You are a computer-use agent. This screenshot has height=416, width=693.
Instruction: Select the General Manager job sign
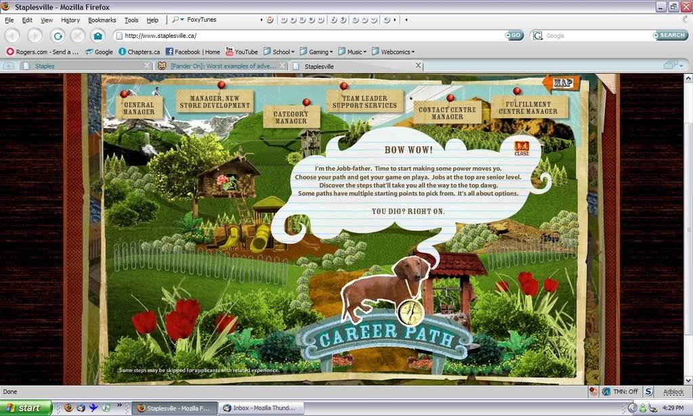click(139, 108)
